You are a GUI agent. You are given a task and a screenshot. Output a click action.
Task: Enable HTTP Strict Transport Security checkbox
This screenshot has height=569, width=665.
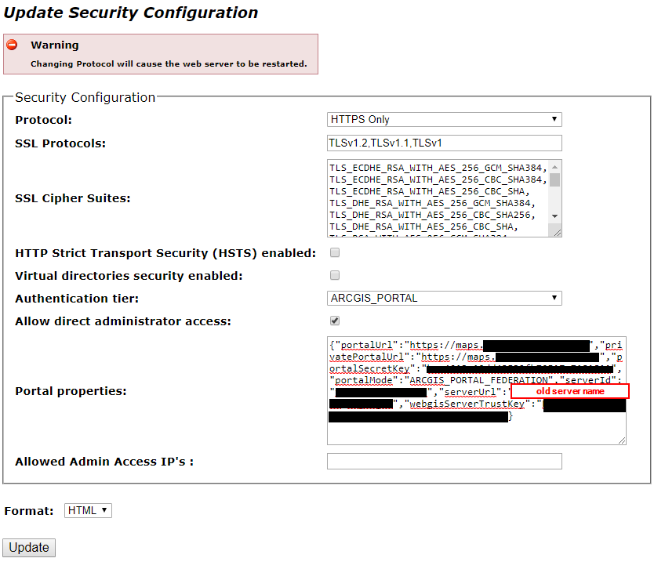335,252
